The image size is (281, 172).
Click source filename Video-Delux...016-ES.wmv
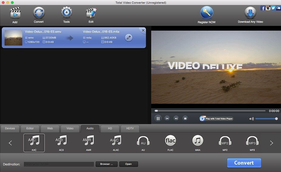coord(43,32)
